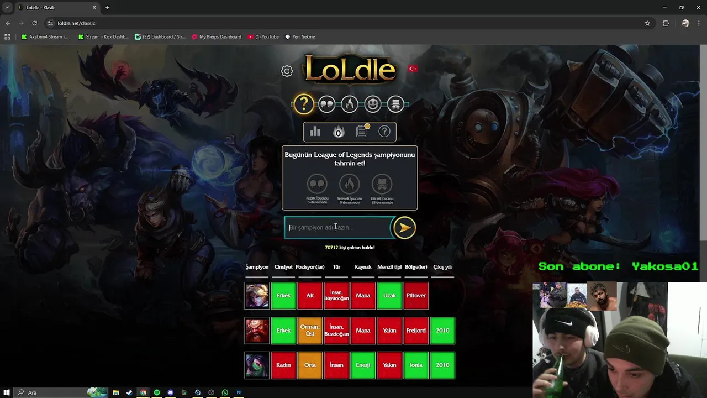Click Ezreal's champion portrait thumbnail
707x398 pixels.
click(257, 296)
